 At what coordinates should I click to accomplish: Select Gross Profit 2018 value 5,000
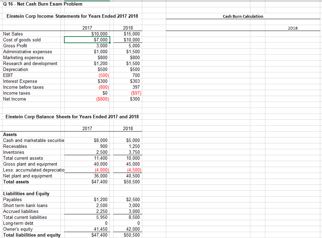click(134, 46)
